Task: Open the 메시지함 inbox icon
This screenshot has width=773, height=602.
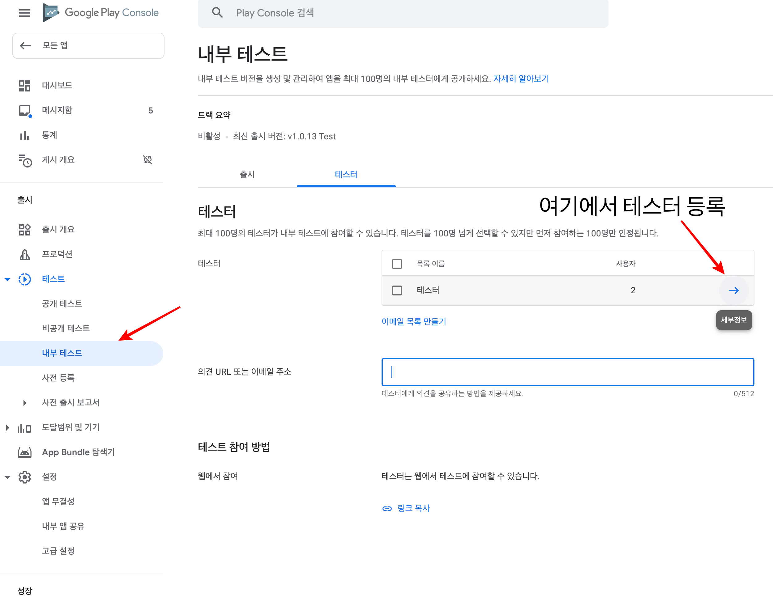Action: 25,110
